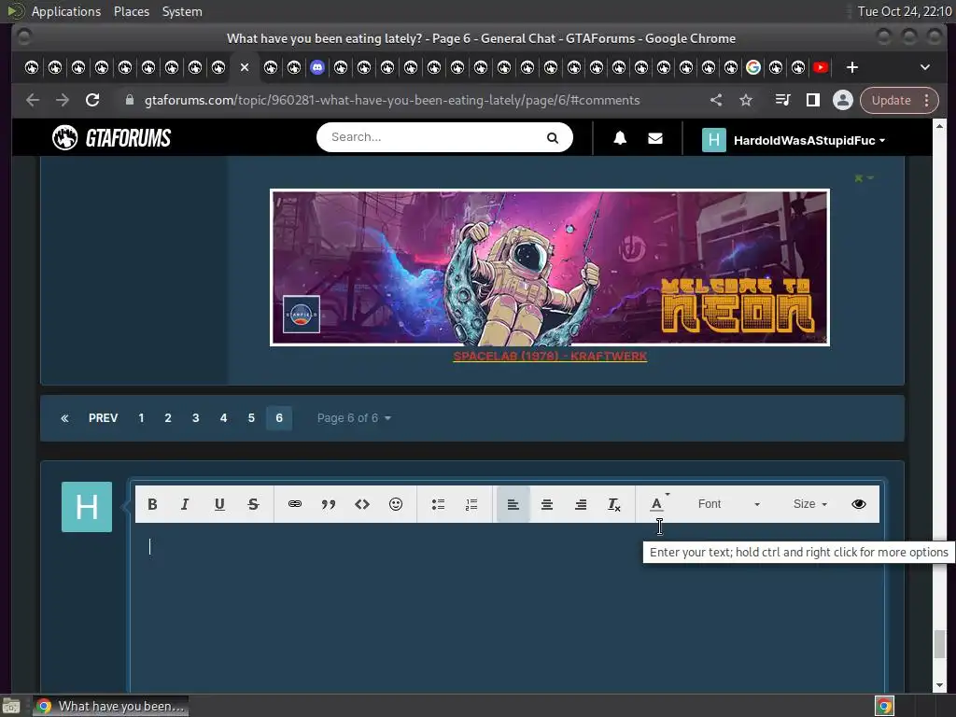Image resolution: width=956 pixels, height=717 pixels.
Task: Switch to the YouTube tab
Action: 821,67
